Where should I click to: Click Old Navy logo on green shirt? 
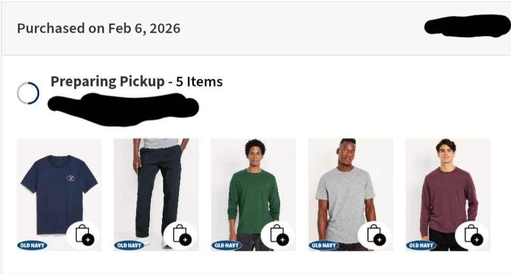[227, 245]
